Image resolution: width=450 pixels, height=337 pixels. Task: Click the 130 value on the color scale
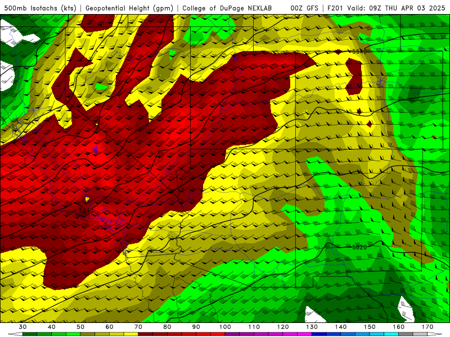(x=312, y=327)
